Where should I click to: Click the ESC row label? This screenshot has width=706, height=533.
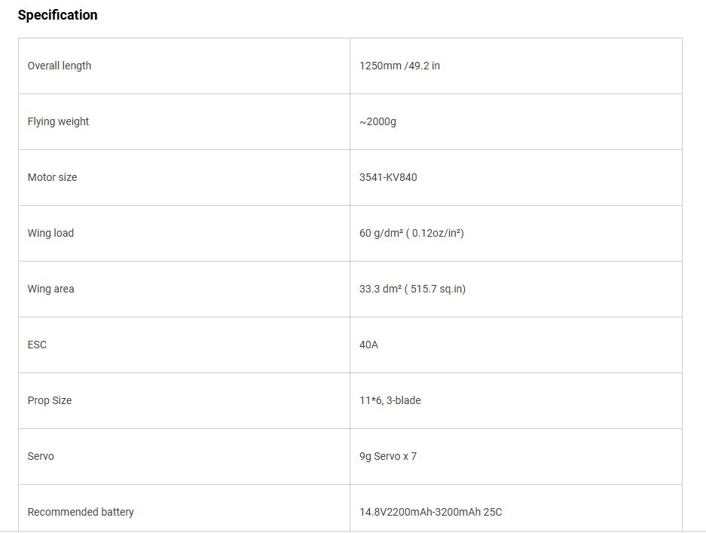click(x=37, y=345)
